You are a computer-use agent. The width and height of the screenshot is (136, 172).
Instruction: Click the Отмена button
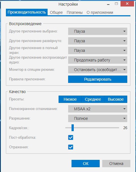(116, 164)
